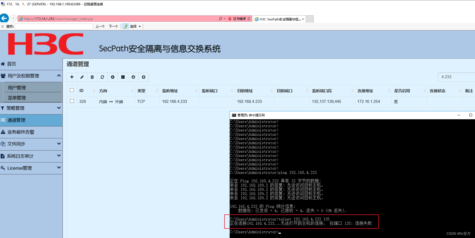Expand the 策略管理 menu chevron
The width and height of the screenshot is (475, 238).
[59, 108]
